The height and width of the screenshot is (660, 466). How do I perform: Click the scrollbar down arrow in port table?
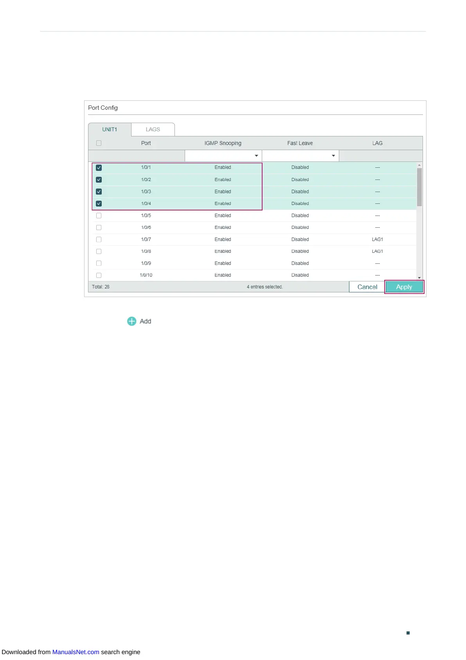[x=419, y=278]
